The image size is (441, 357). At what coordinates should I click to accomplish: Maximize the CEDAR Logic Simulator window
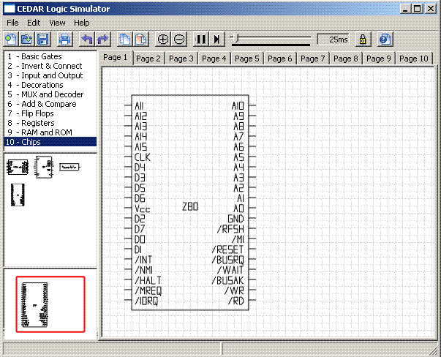click(x=418, y=9)
